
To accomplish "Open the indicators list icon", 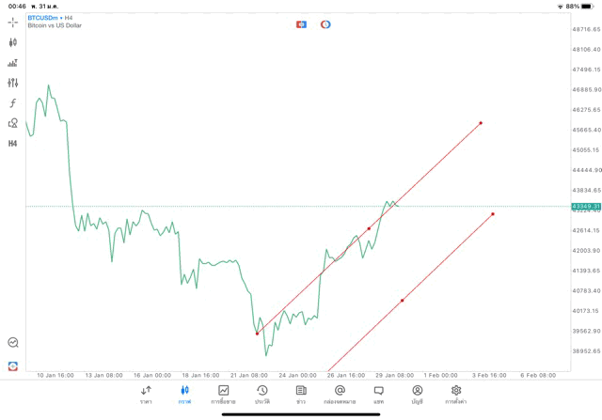I will tap(13, 63).
